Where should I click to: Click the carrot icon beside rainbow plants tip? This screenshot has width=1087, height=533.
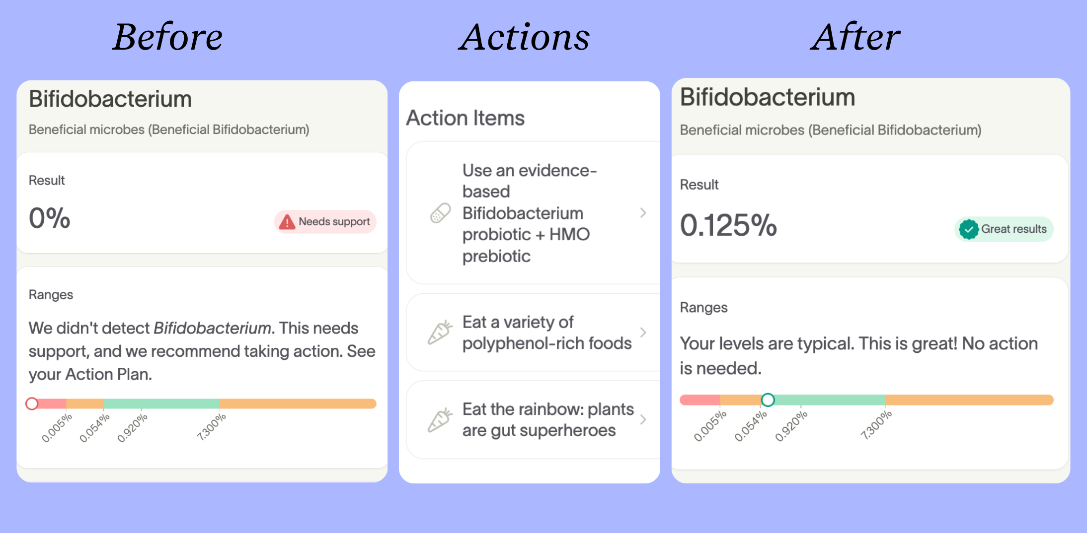tap(439, 419)
